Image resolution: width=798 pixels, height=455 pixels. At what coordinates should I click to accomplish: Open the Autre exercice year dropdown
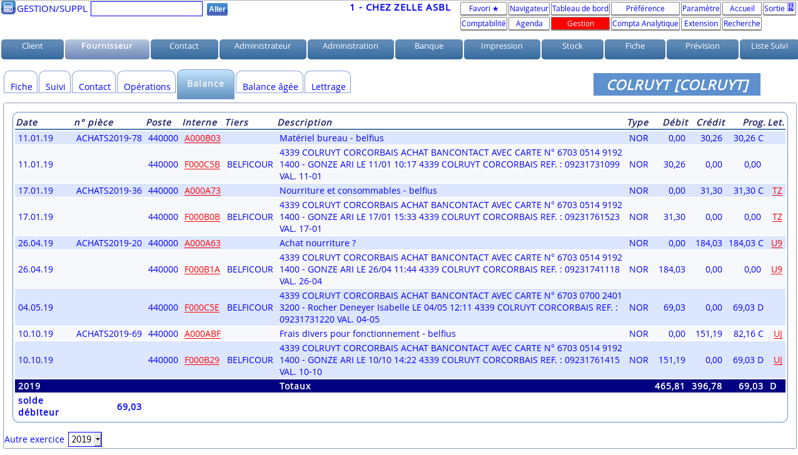coord(84,439)
